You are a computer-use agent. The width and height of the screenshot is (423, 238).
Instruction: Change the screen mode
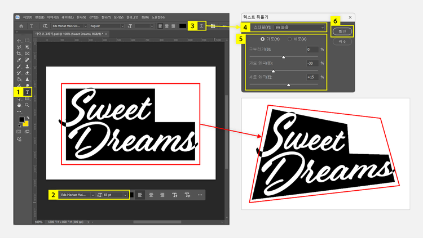point(27,132)
